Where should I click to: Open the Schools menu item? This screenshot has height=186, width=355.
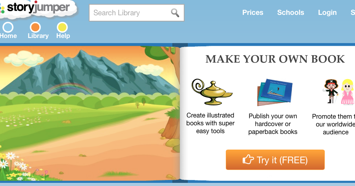click(291, 13)
